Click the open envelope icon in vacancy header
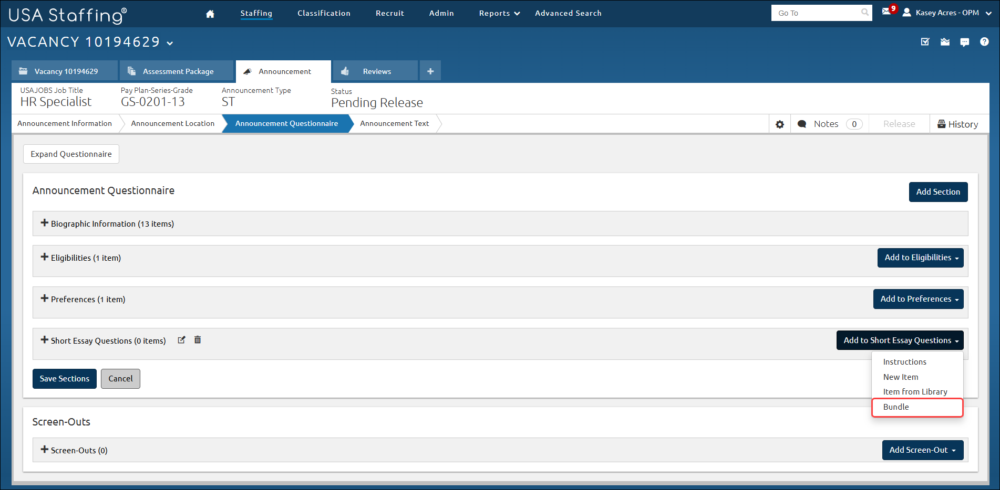Image resolution: width=1000 pixels, height=490 pixels. 945,42
